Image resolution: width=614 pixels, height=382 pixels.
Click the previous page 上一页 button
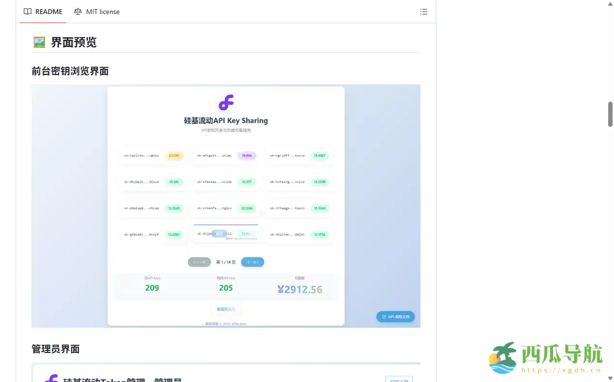coord(199,262)
